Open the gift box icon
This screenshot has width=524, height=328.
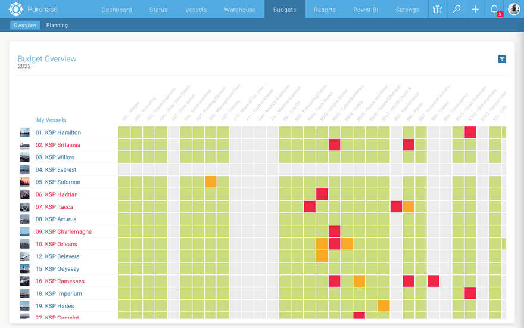coord(438,9)
